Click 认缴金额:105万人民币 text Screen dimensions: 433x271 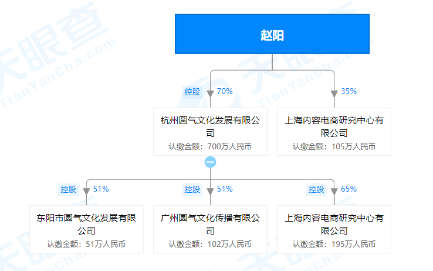click(334, 146)
